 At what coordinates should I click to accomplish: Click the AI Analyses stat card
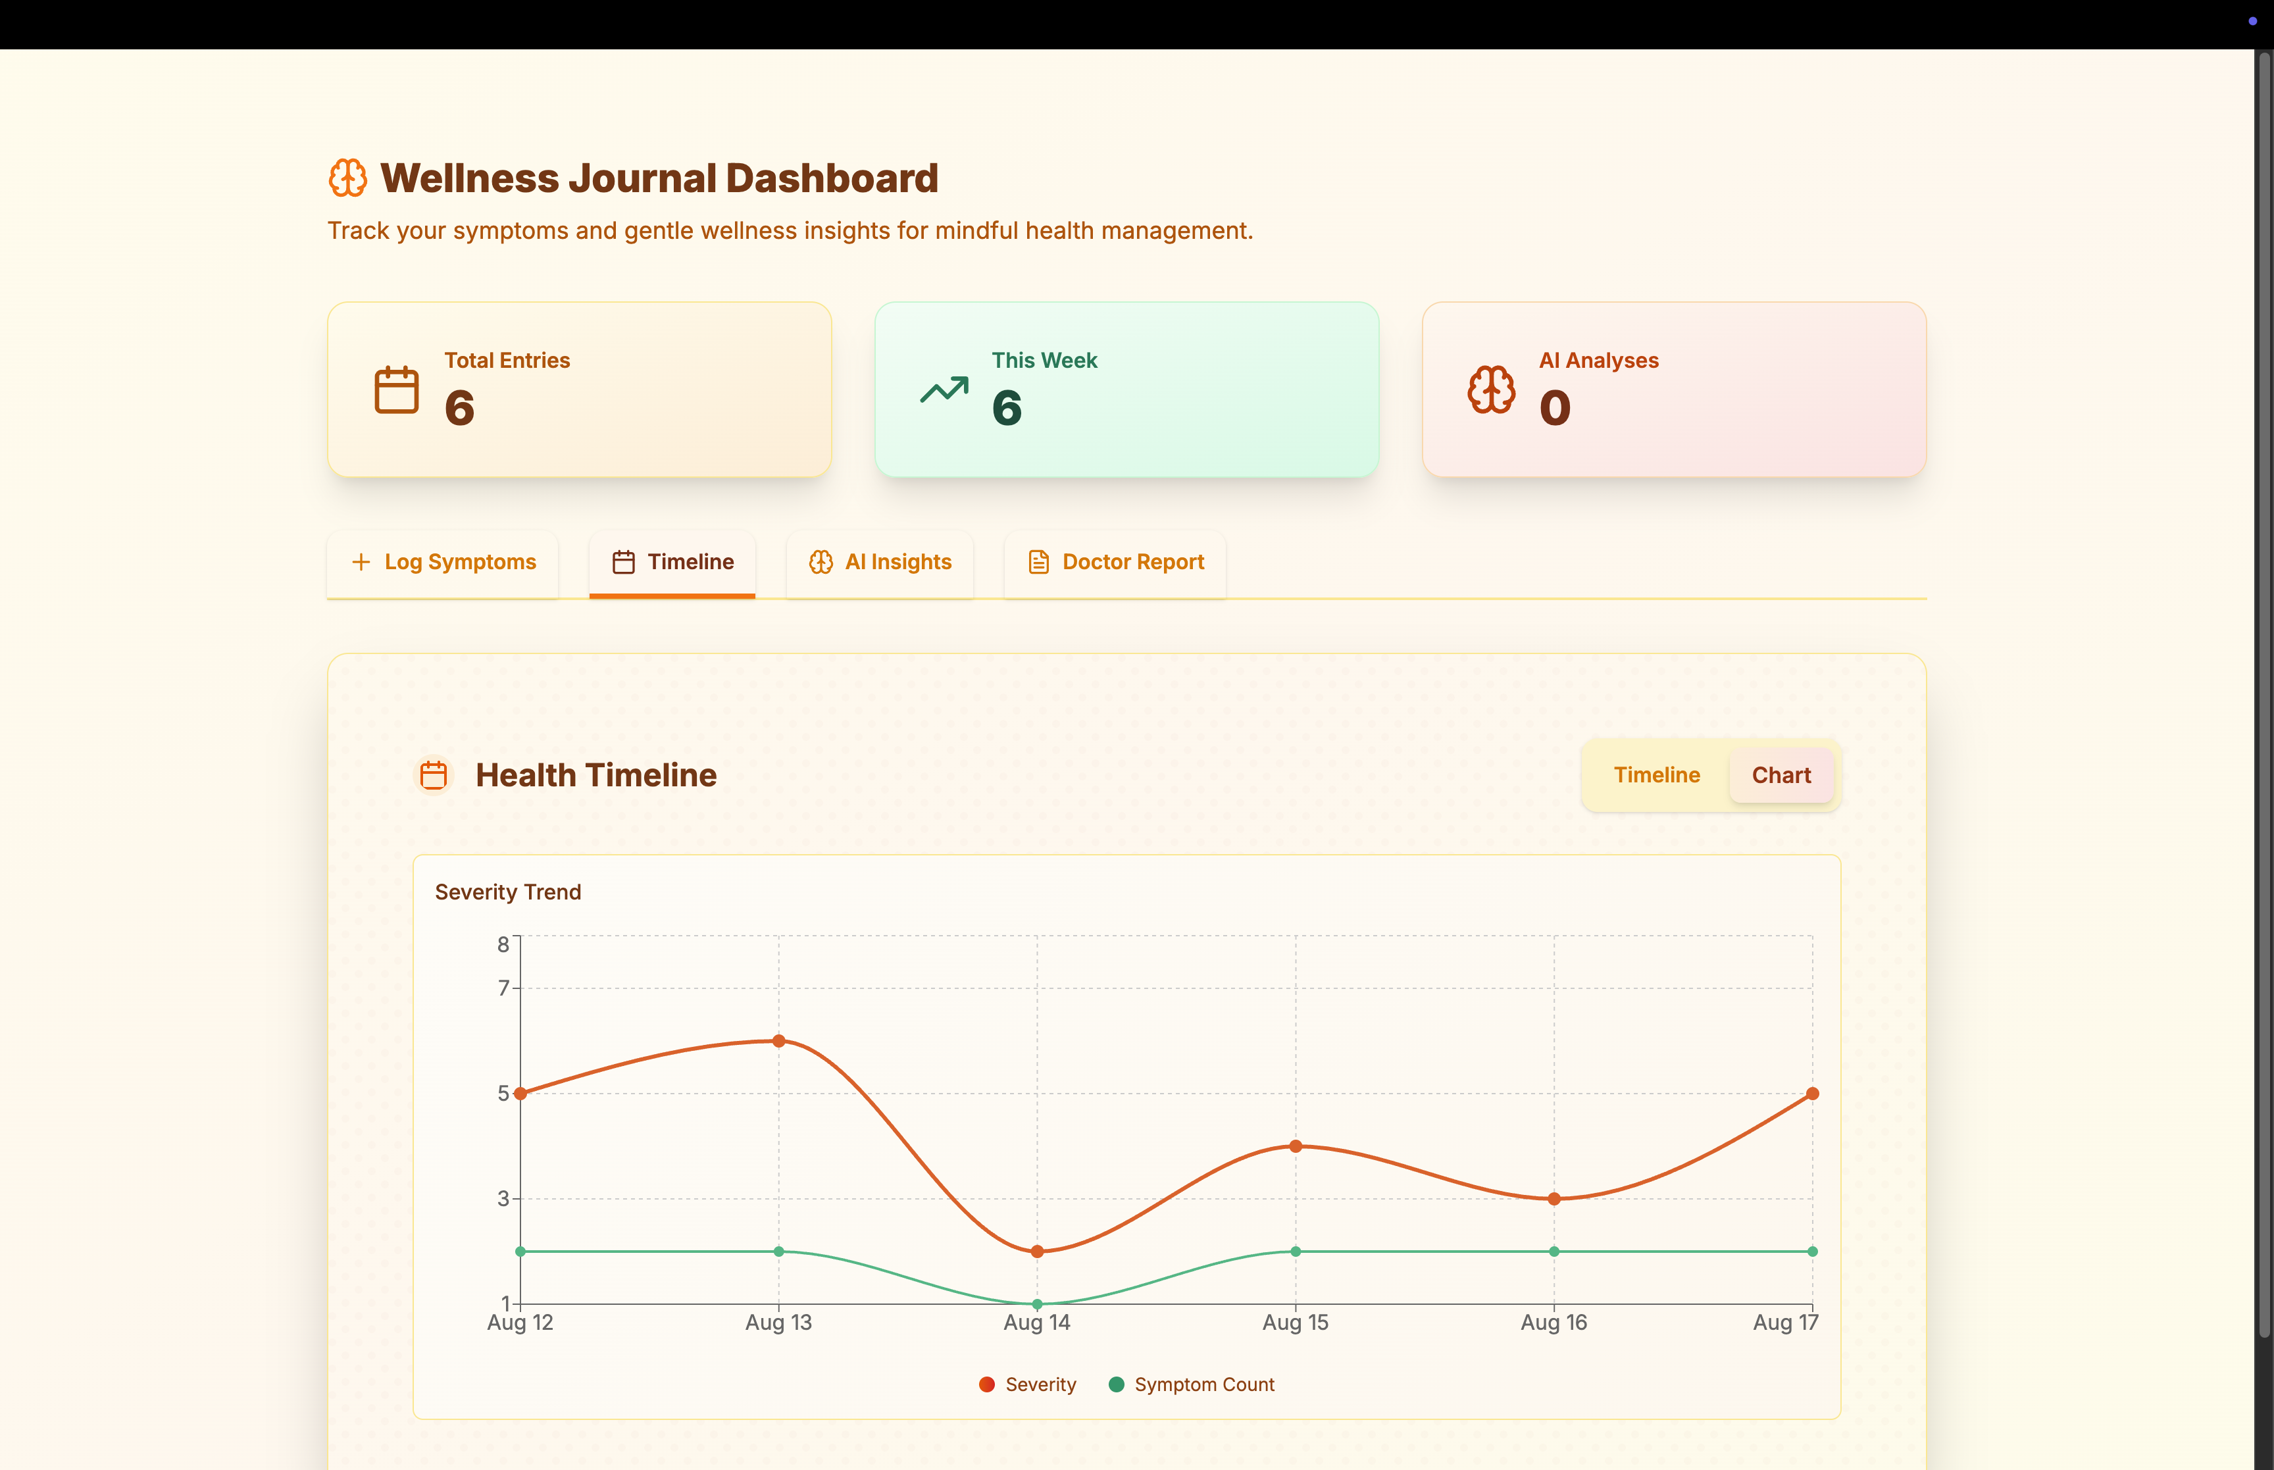click(1674, 390)
